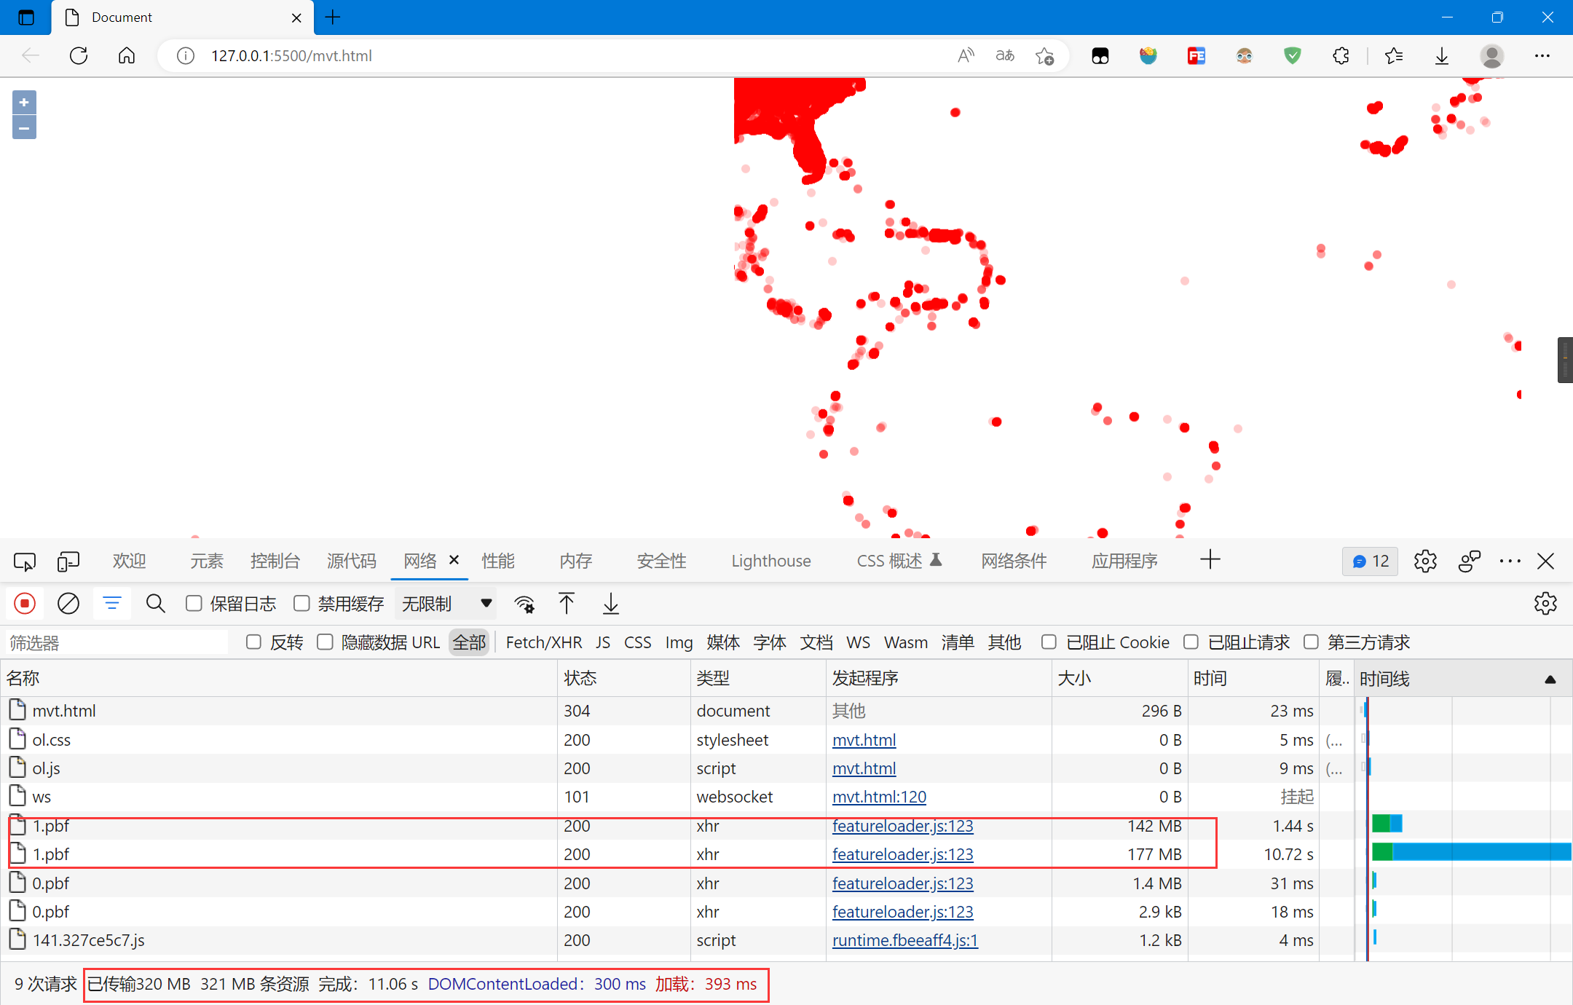Open the favorites list
The height and width of the screenshot is (1005, 1573).
pyautogui.click(x=1394, y=55)
